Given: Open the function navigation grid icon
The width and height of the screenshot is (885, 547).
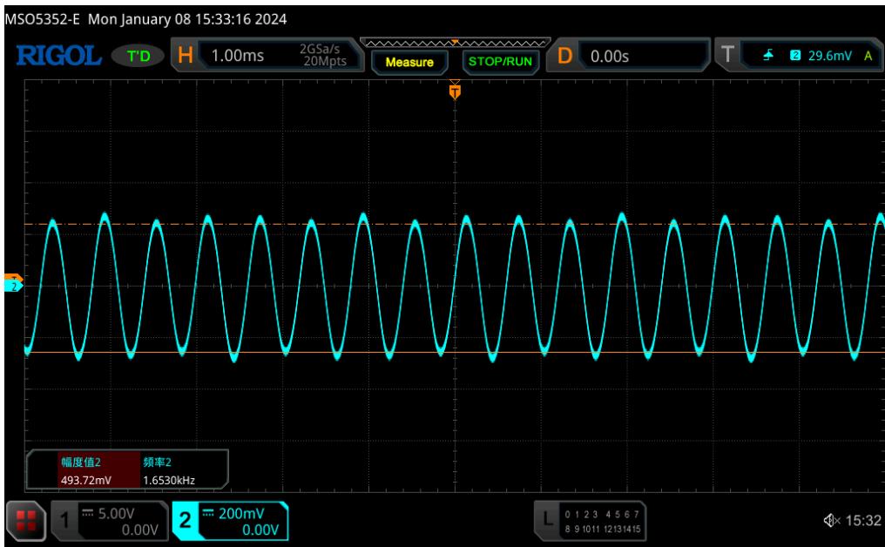Looking at the screenshot, I should tap(26, 520).
